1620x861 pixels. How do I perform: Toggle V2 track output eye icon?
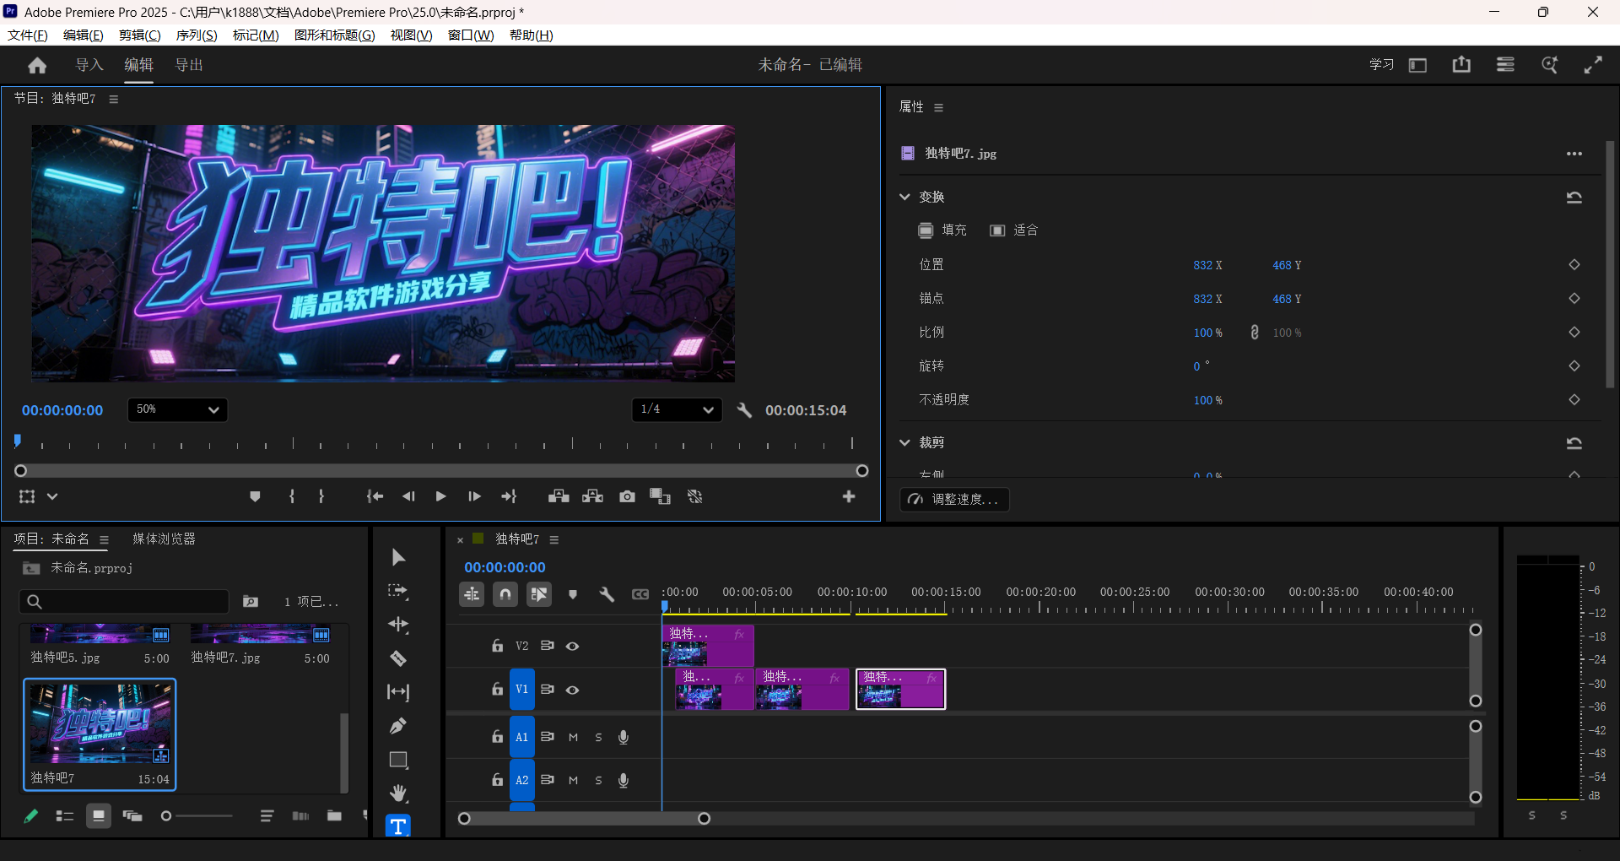point(572,646)
